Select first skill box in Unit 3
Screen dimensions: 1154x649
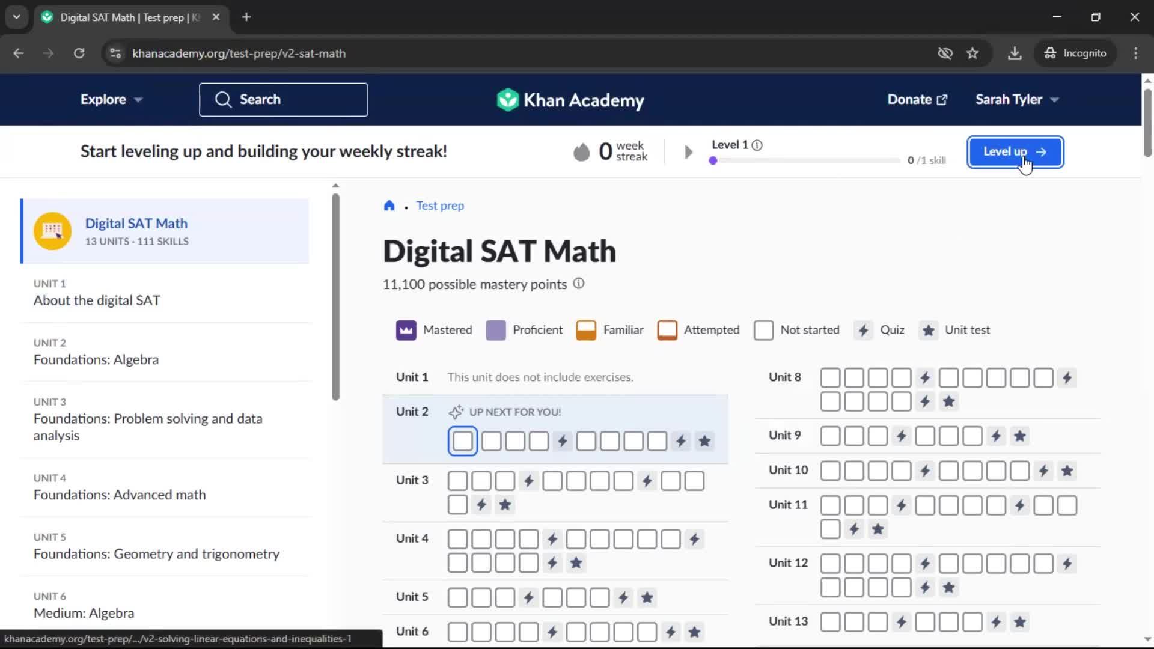[x=458, y=481]
